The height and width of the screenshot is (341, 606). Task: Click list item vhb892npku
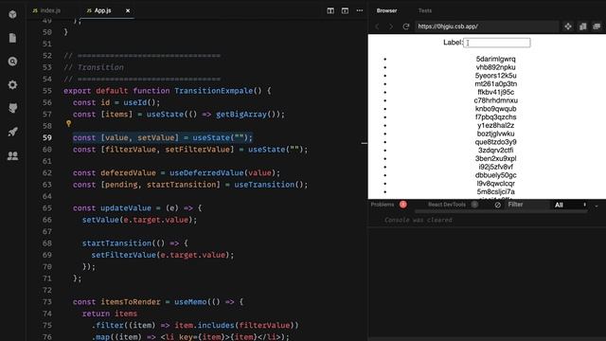(495, 67)
